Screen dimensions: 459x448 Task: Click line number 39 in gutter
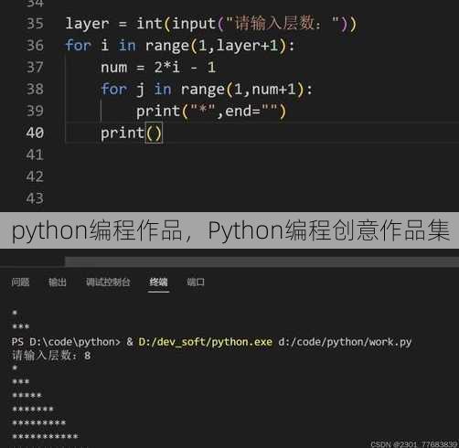point(35,111)
